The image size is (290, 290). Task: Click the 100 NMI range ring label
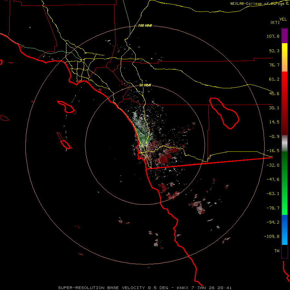click(x=145, y=25)
